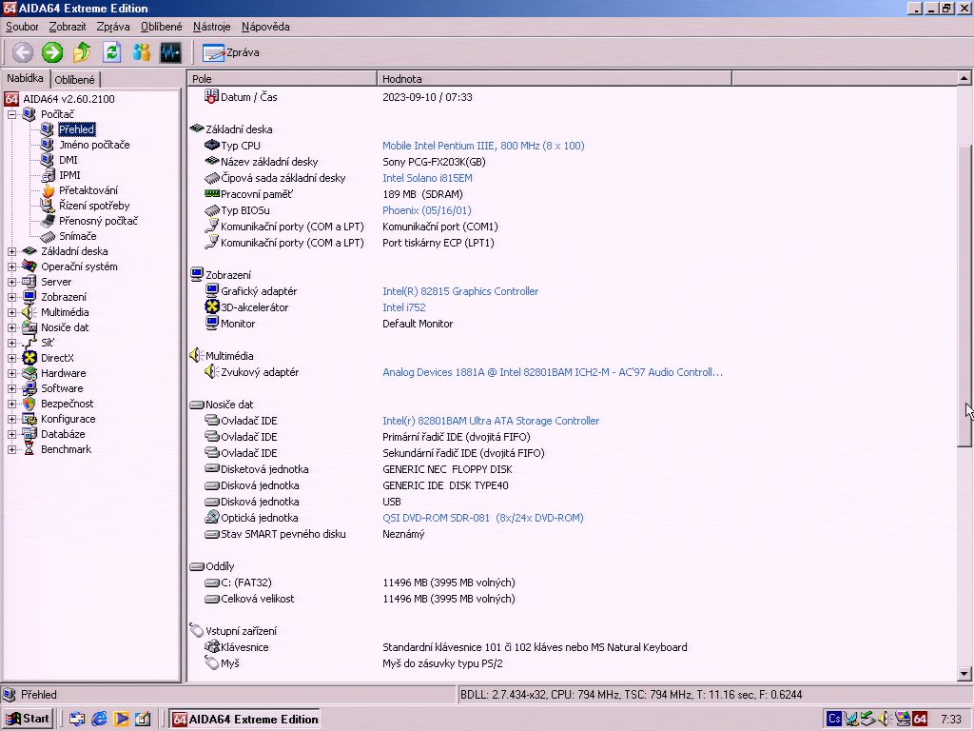The image size is (974, 731).
Task: Go up one level with folder arrow icon
Action: tap(82, 52)
